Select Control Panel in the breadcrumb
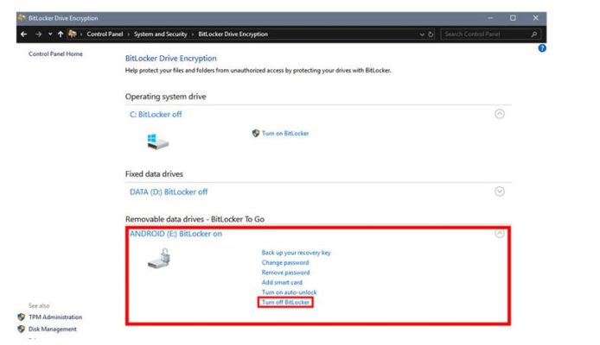This screenshot has height=345, width=600. pos(105,34)
